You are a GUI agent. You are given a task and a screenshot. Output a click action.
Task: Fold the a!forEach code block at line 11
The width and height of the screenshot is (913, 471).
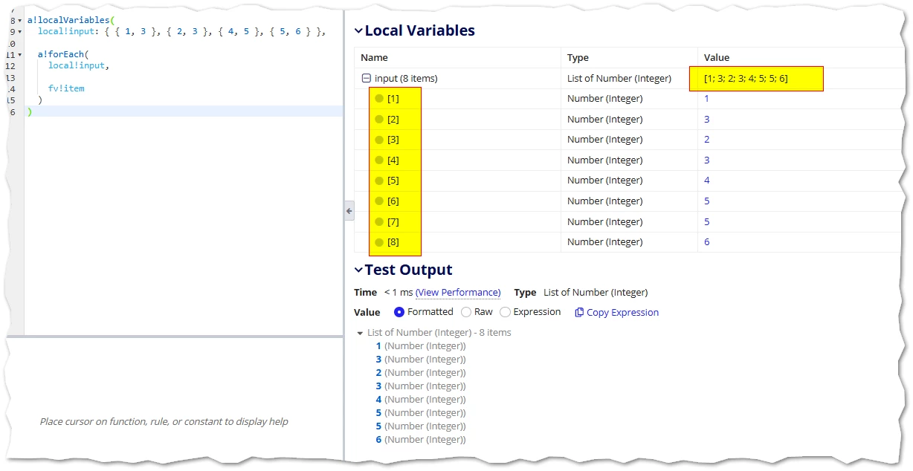20,55
